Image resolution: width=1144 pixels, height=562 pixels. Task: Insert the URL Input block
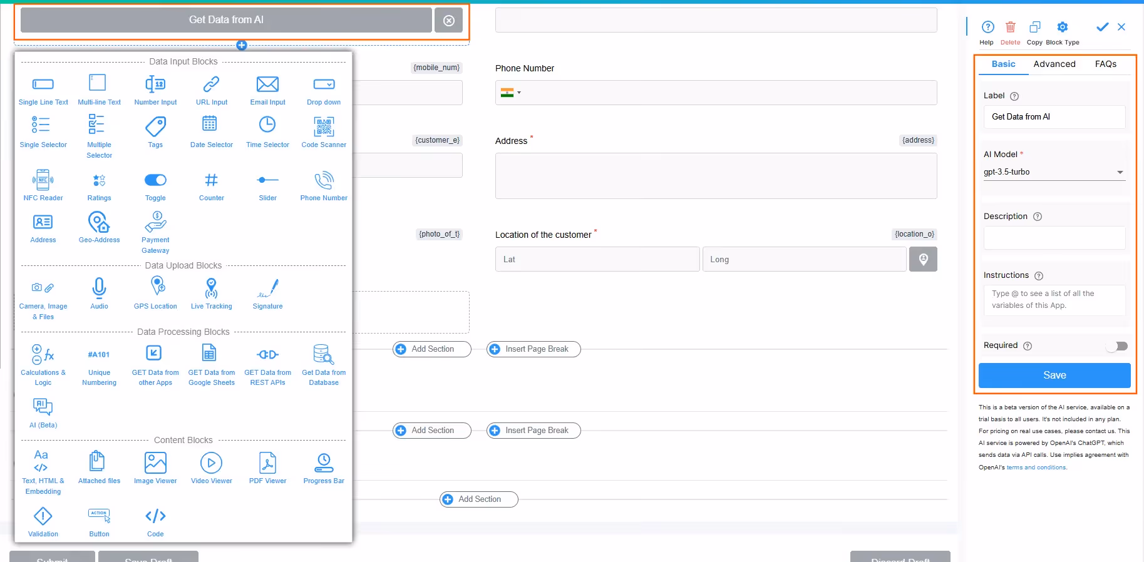(x=212, y=90)
